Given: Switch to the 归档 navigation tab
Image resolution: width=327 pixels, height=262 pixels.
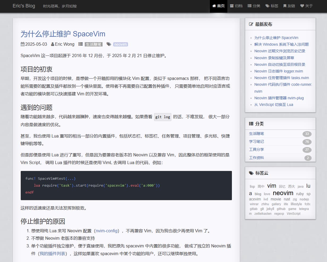Looking at the screenshot, I should (x=236, y=6).
